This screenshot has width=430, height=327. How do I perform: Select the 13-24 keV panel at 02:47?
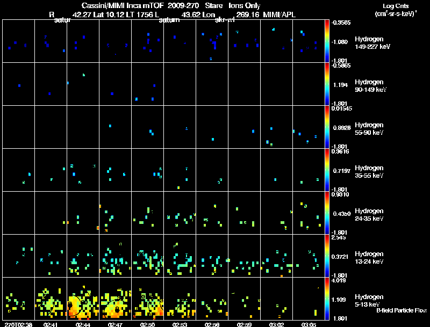click(x=116, y=256)
